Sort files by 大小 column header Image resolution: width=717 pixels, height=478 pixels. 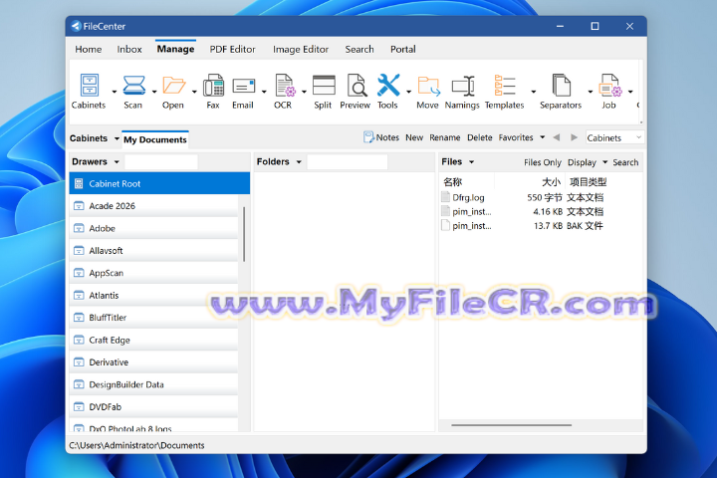pyautogui.click(x=551, y=182)
